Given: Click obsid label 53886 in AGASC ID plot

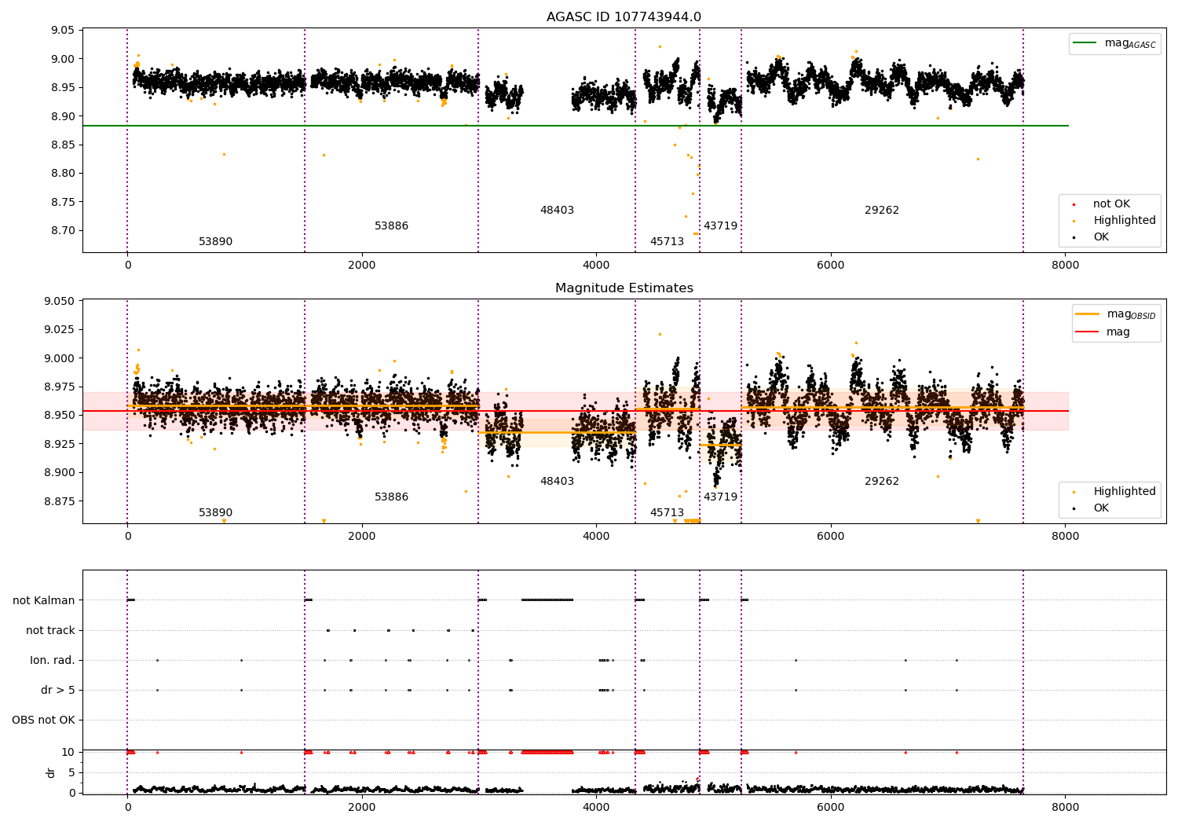Looking at the screenshot, I should [x=391, y=226].
